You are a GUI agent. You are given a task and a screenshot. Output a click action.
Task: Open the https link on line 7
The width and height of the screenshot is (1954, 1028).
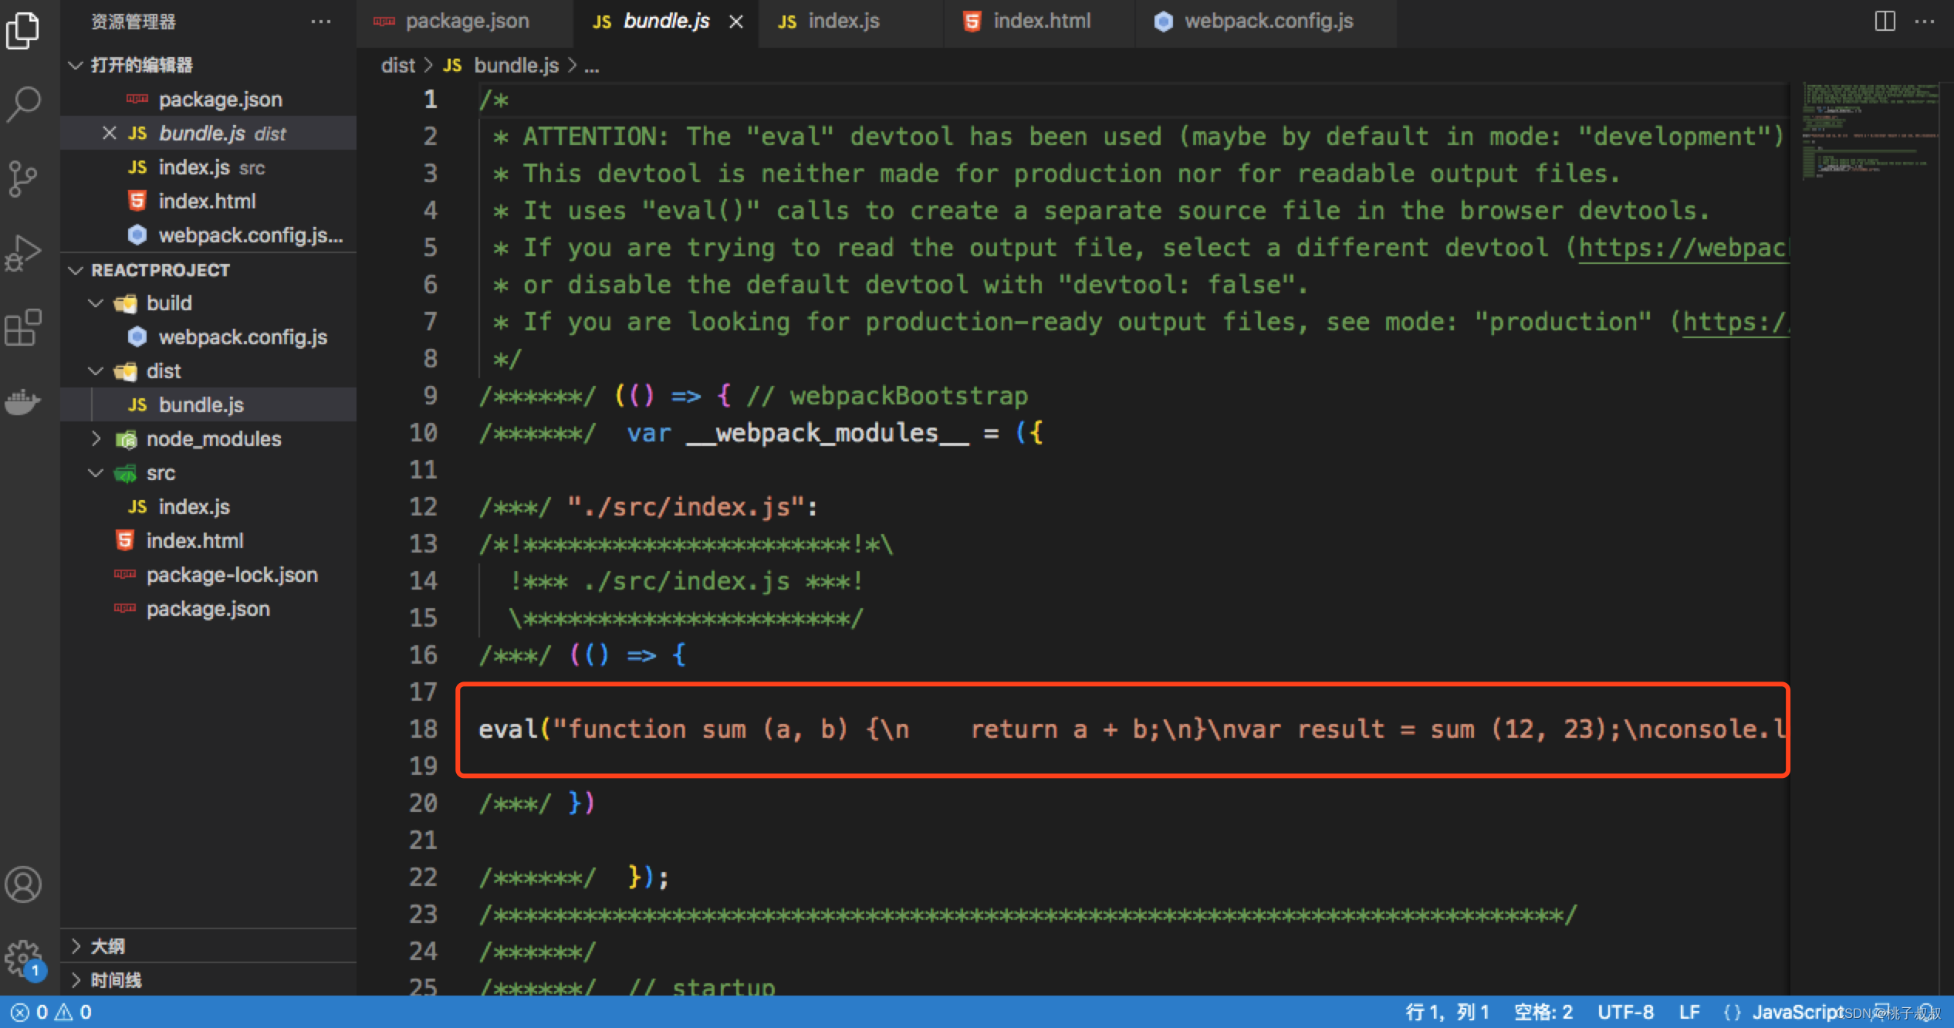tap(1735, 322)
